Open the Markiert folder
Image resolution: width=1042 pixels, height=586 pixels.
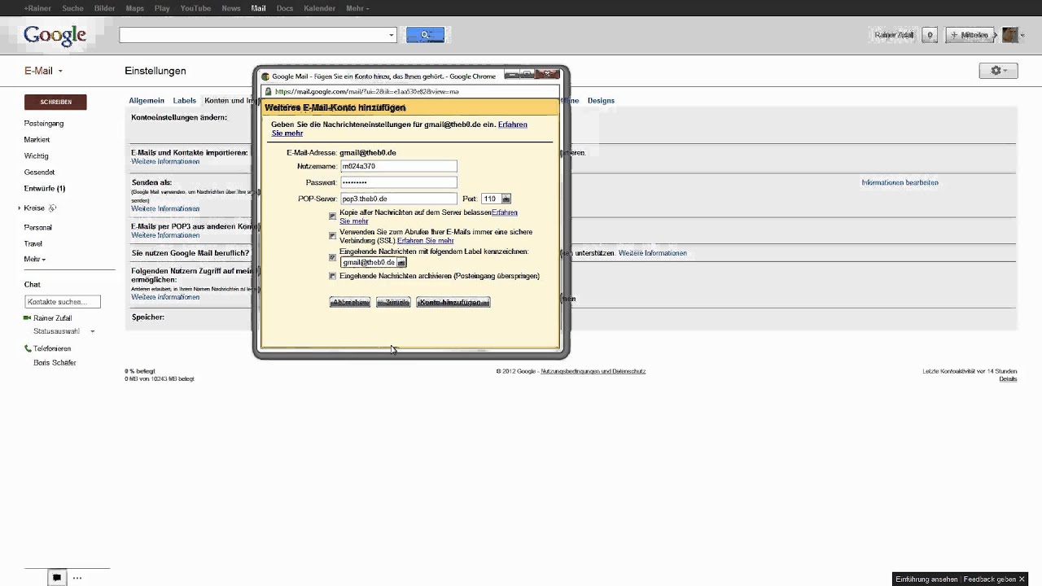(x=37, y=140)
